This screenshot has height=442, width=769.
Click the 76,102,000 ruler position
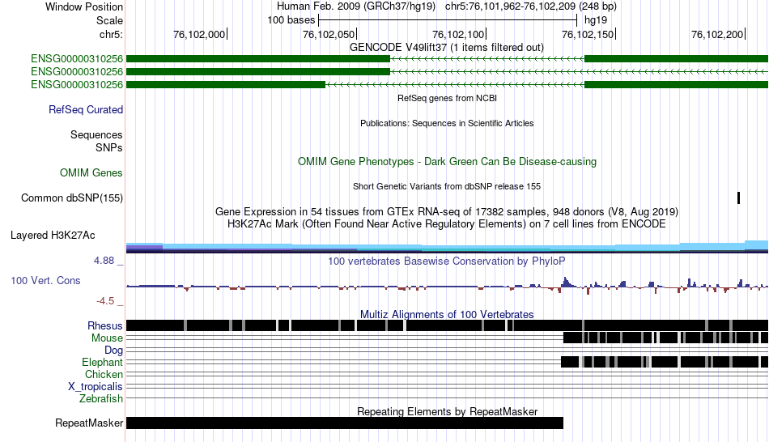tap(199, 34)
